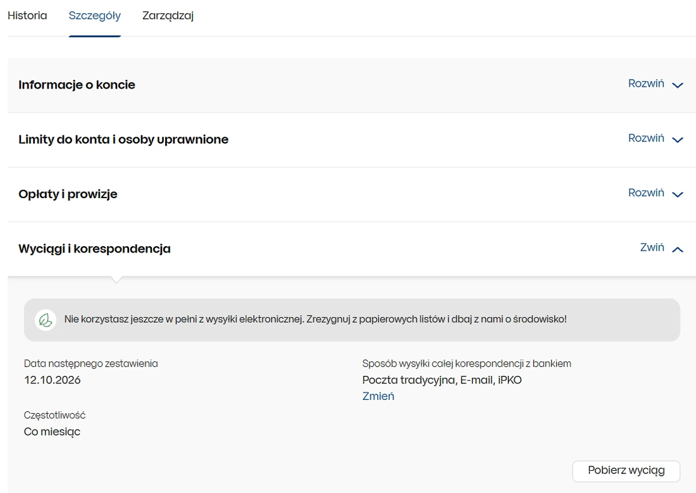Click Zmień to change correspondence method

tap(378, 396)
